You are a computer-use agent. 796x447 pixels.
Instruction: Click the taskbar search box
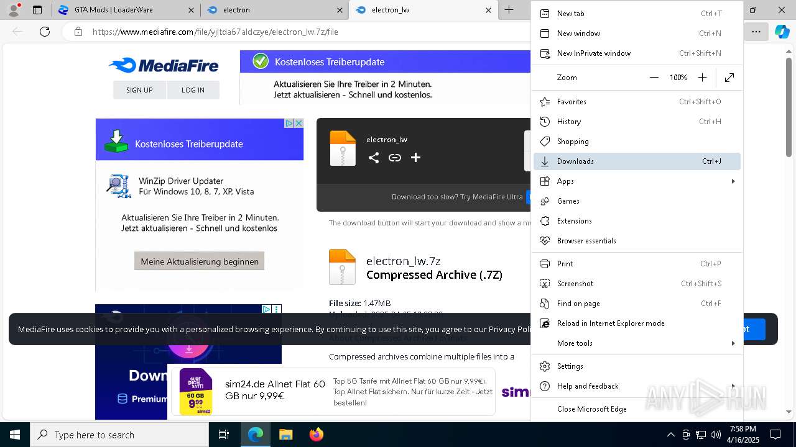[x=119, y=435]
